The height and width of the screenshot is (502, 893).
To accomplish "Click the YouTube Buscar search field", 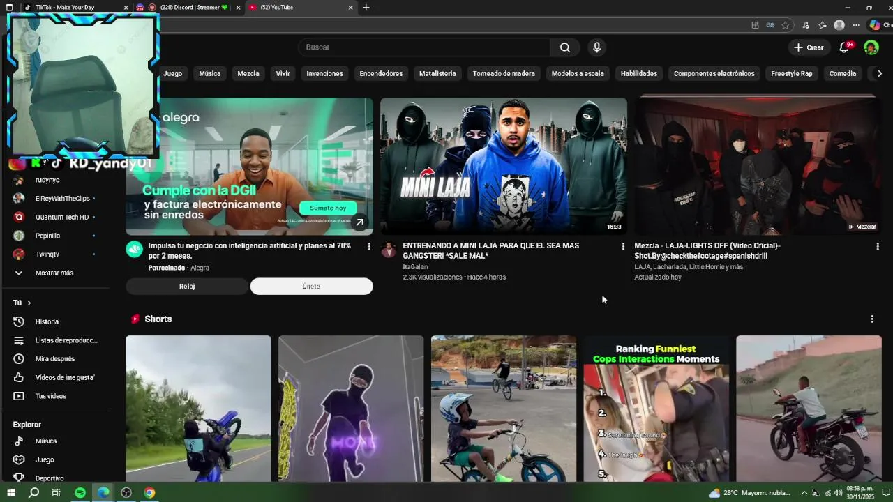I will (424, 47).
